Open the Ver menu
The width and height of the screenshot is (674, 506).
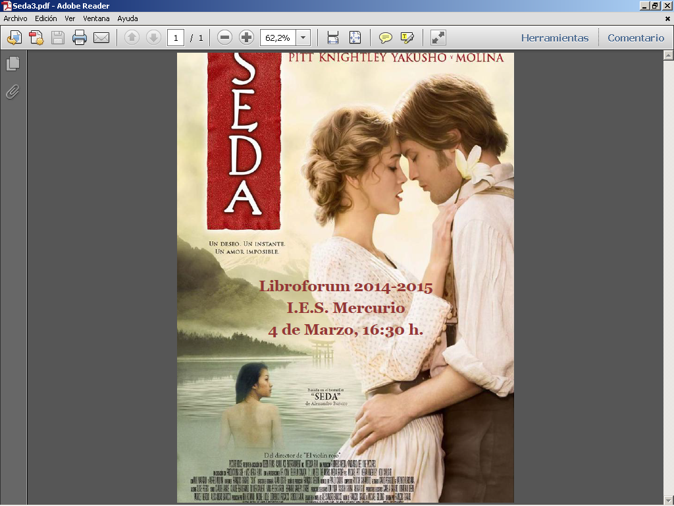[x=70, y=18]
